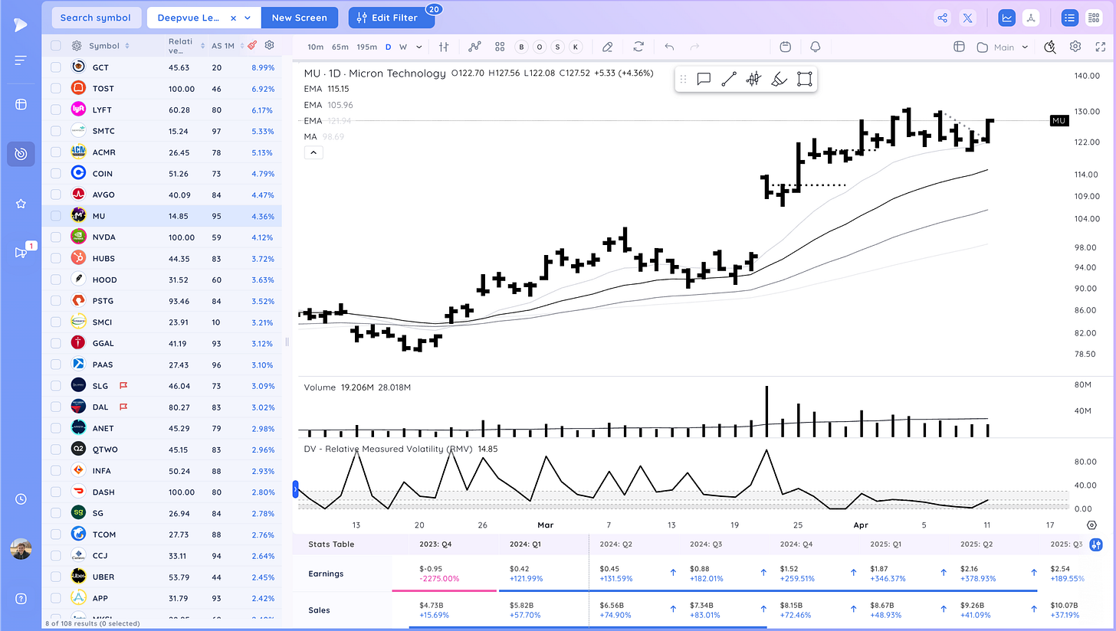Click the undo arrow icon
This screenshot has height=631, width=1116.
(x=669, y=47)
